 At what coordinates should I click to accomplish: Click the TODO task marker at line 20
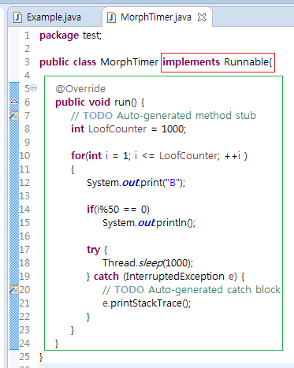[14, 289]
